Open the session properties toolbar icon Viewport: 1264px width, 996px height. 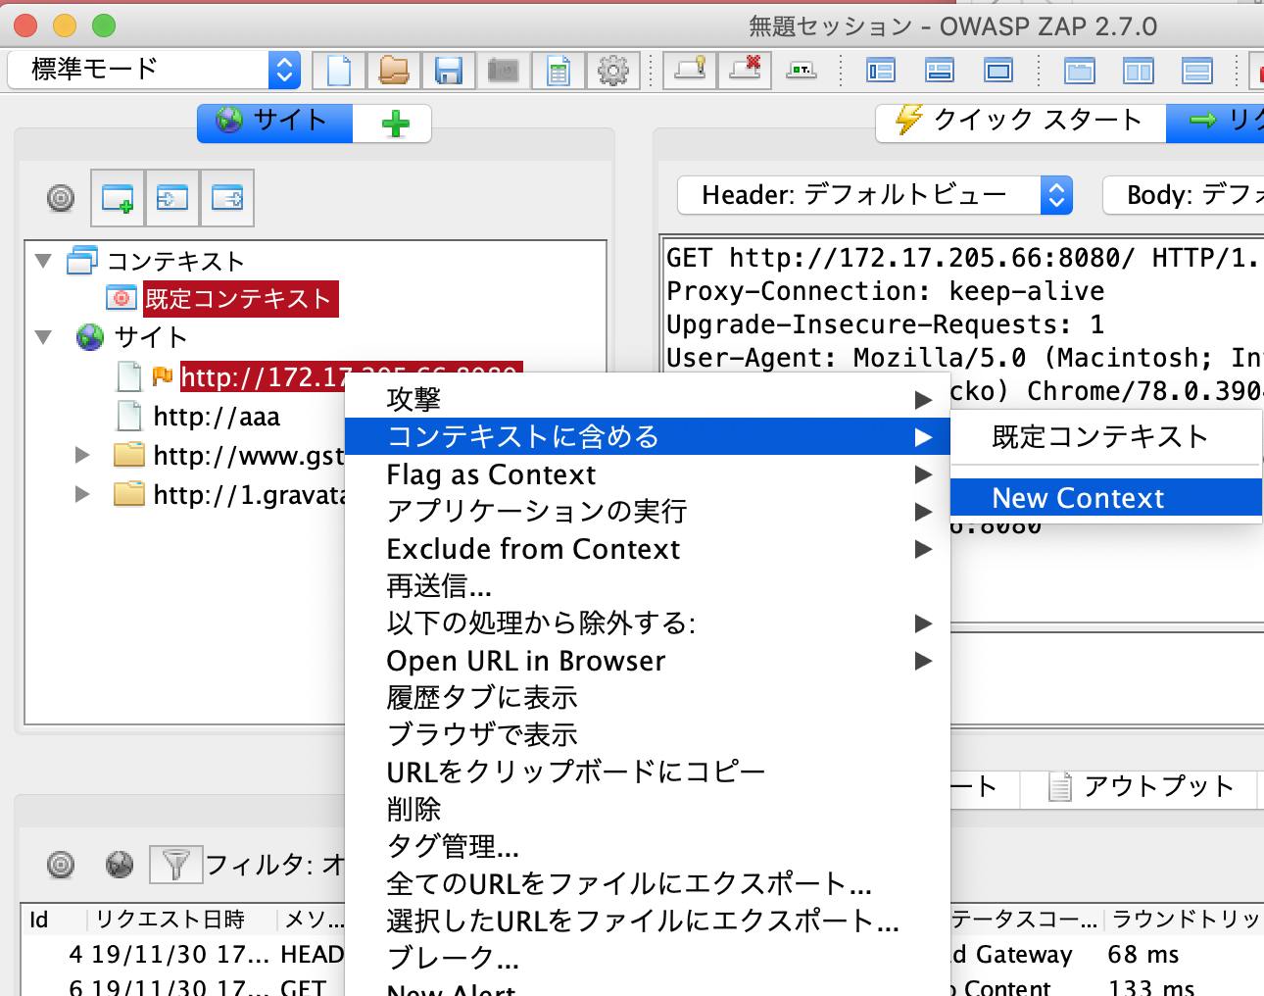pos(558,70)
